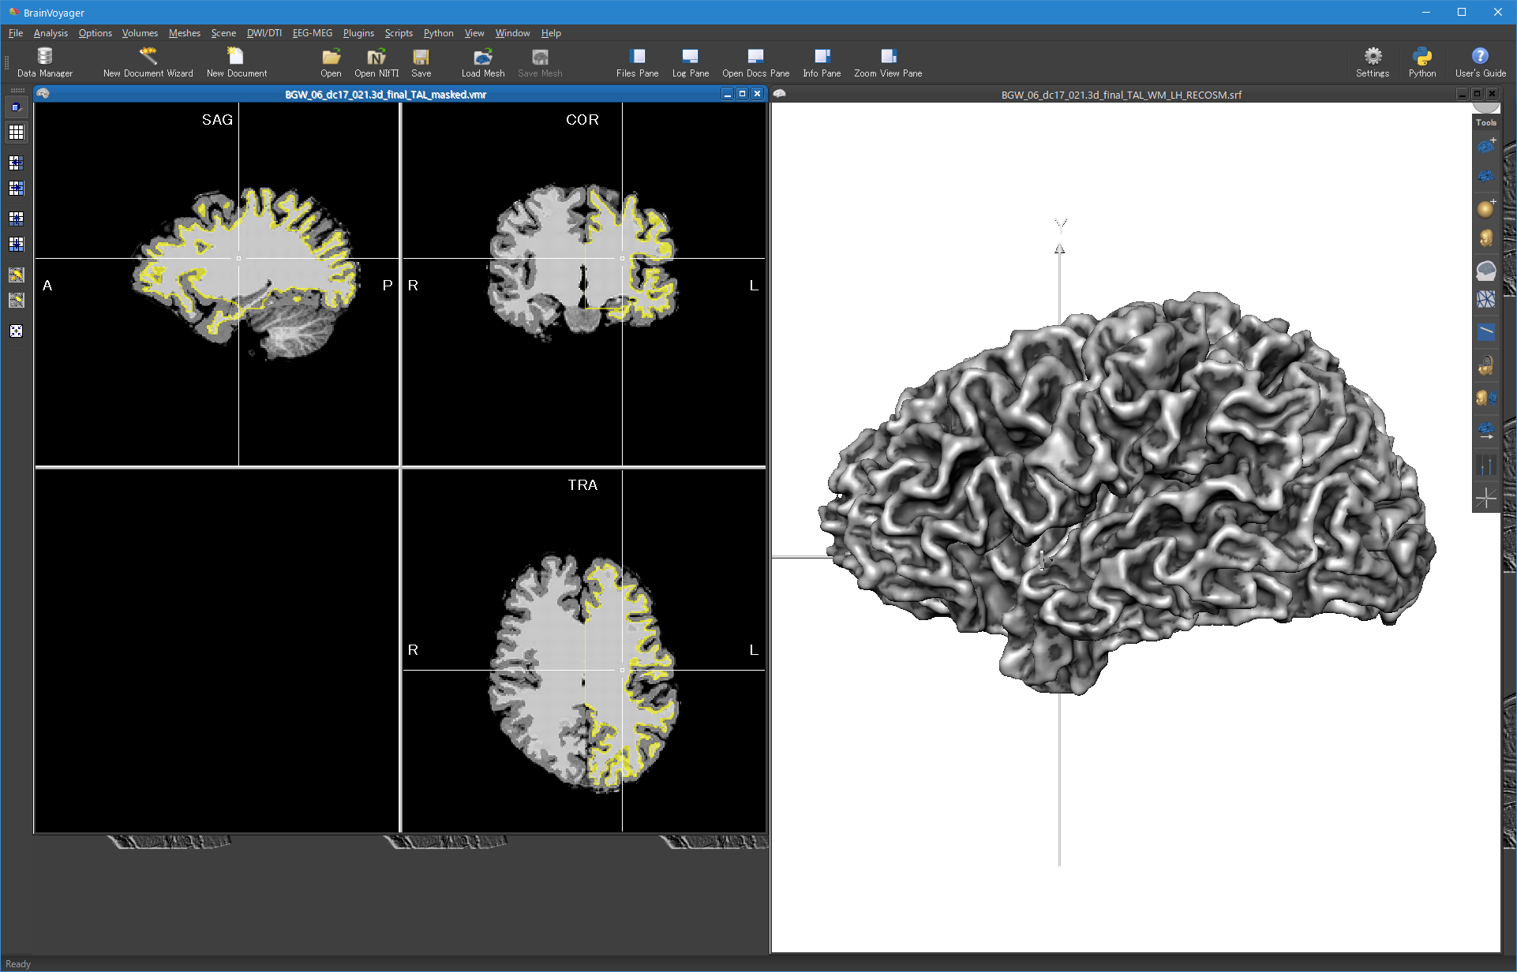Click the left-arrow grid sidebar icon
Image resolution: width=1517 pixels, height=972 pixels.
point(16,163)
